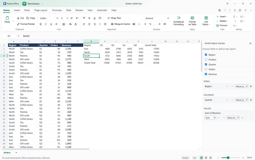This screenshot has height=160, width=255.
Task: Open the Insert tab
Action: tap(17, 10)
